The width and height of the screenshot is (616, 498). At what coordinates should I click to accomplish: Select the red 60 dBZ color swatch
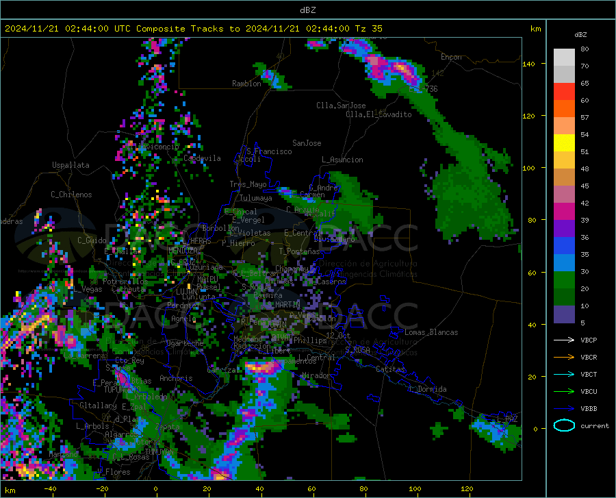[564, 92]
